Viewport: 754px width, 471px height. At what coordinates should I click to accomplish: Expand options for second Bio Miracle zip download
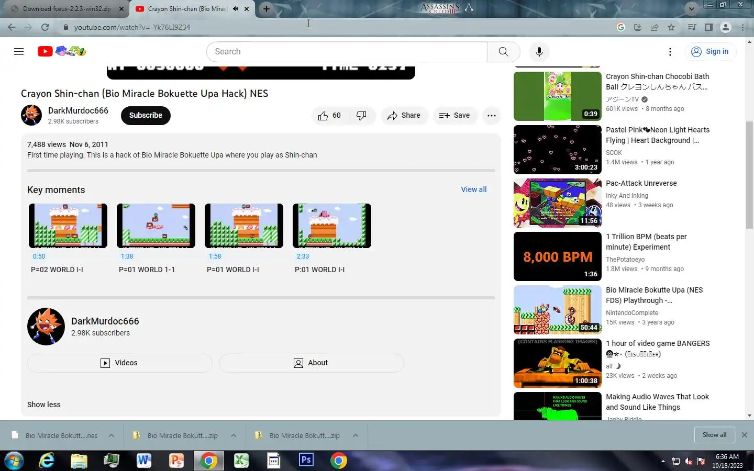(x=234, y=435)
